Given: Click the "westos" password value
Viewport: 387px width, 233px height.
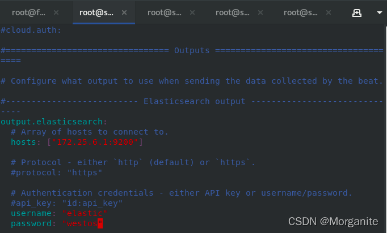Looking at the screenshot, I should point(82,223).
